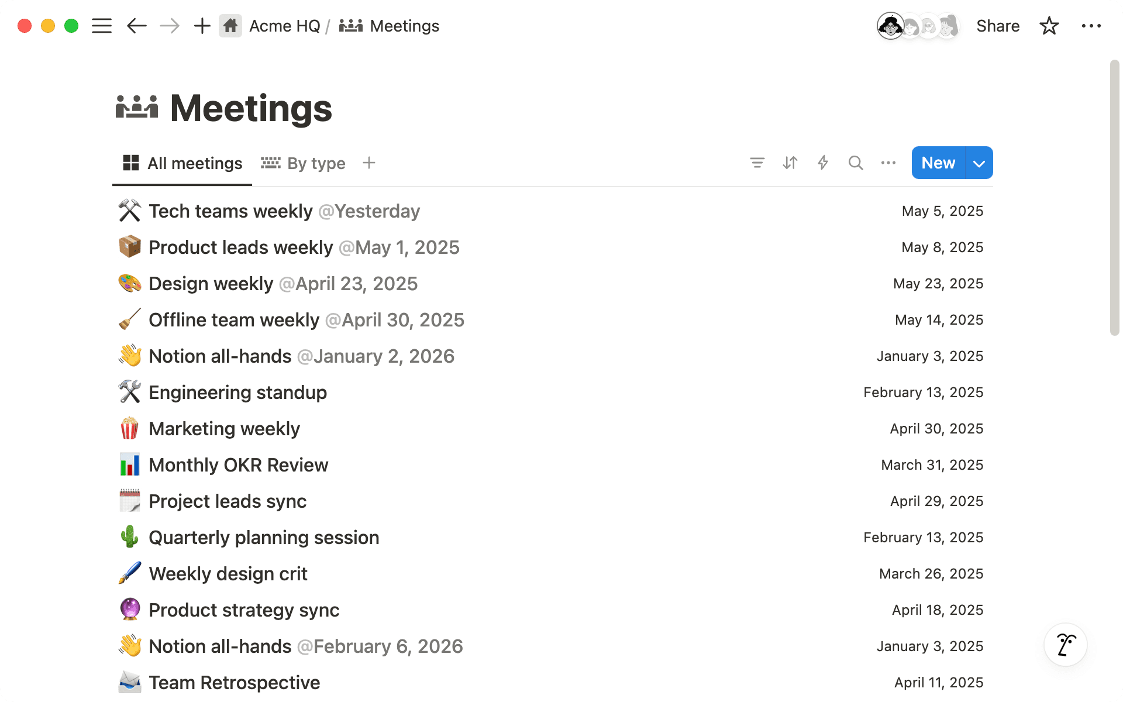Open the Monthly OKR Review meeting
Image resolution: width=1123 pixels, height=702 pixels.
[x=238, y=464]
